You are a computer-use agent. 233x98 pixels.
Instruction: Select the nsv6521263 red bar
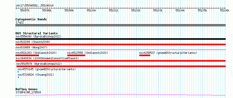[27, 55]
